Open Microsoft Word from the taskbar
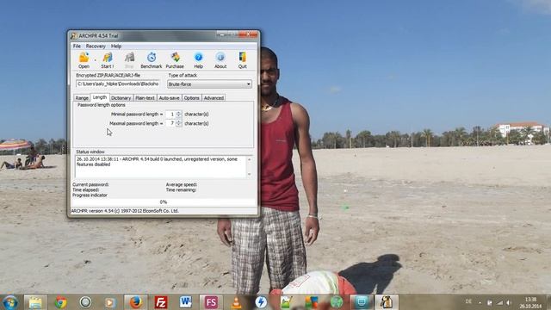The image size is (551, 310). [186, 302]
